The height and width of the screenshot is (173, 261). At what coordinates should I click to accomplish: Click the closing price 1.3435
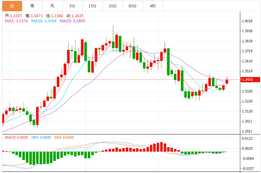(x=78, y=16)
